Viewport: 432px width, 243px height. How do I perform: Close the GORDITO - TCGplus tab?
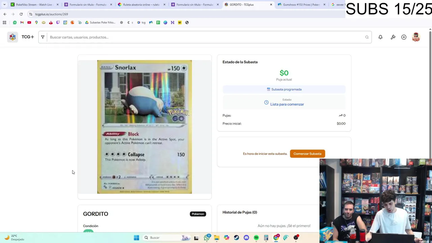click(x=271, y=5)
